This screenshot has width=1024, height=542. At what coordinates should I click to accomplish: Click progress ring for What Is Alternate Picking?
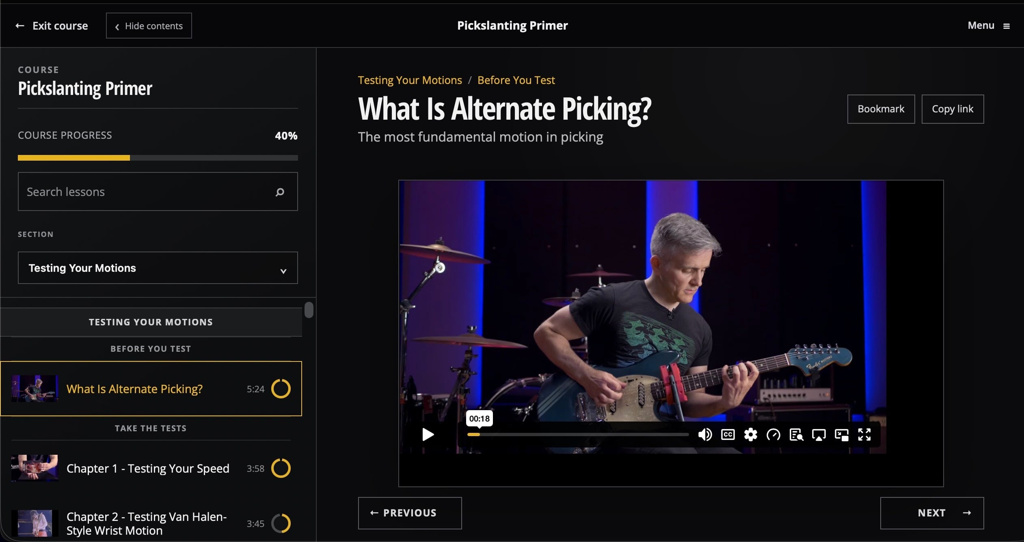281,389
